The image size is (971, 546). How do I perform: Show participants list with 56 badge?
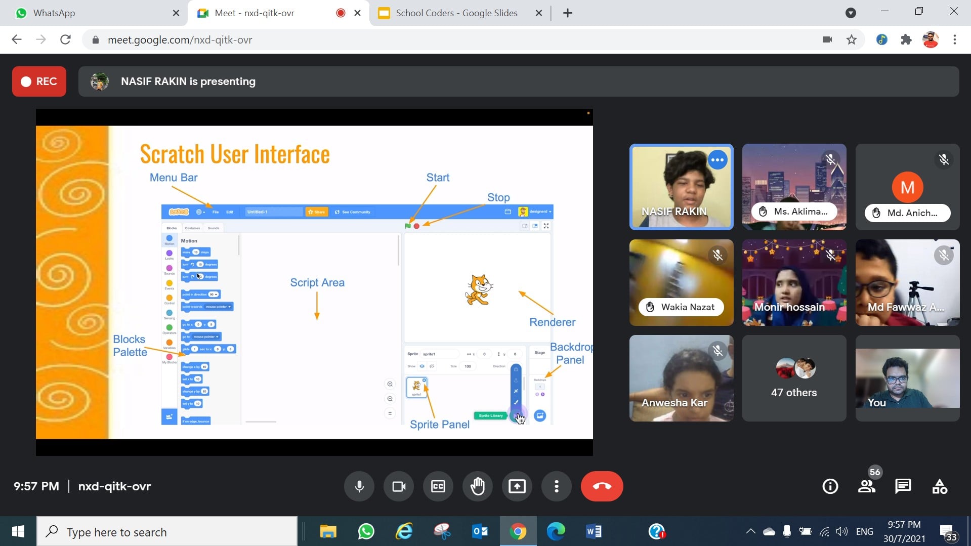[867, 486]
